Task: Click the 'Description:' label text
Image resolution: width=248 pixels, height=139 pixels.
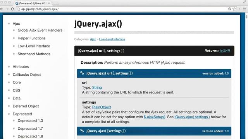Action: click(x=92, y=63)
